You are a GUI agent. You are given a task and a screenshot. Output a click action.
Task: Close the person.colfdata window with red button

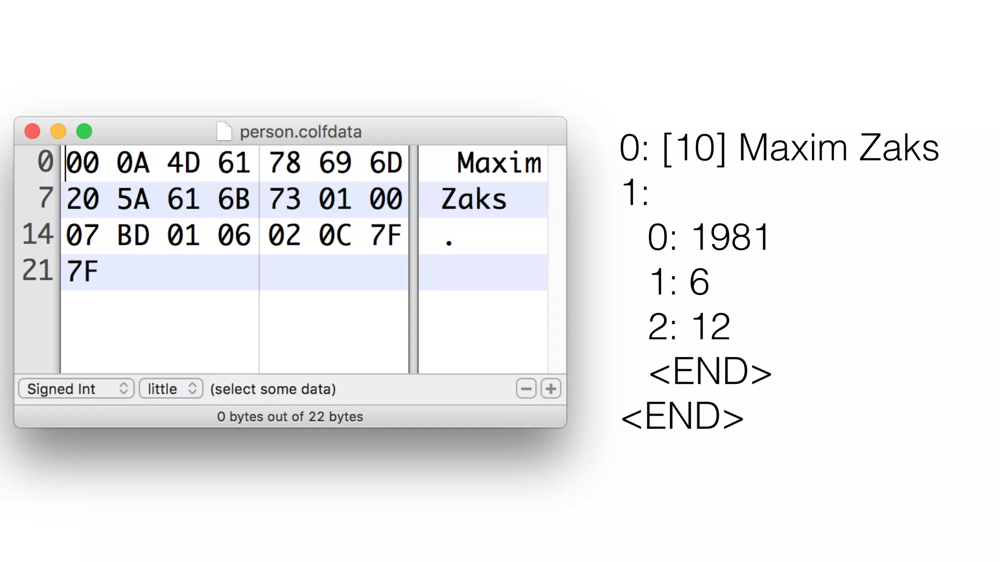pos(32,131)
